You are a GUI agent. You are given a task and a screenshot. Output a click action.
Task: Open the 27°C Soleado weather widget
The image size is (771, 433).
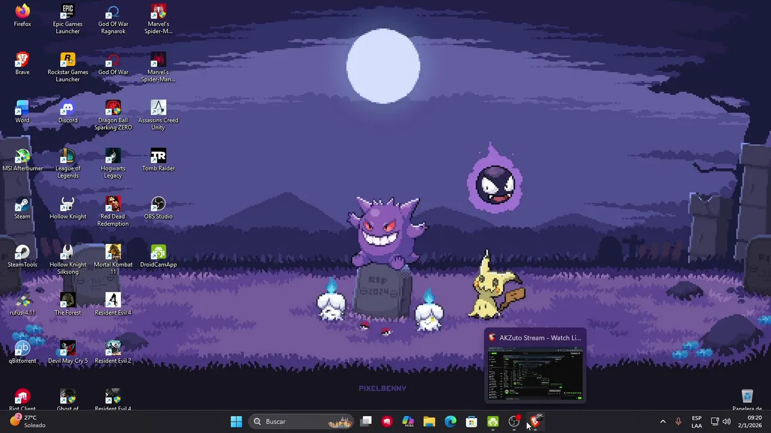click(27, 422)
